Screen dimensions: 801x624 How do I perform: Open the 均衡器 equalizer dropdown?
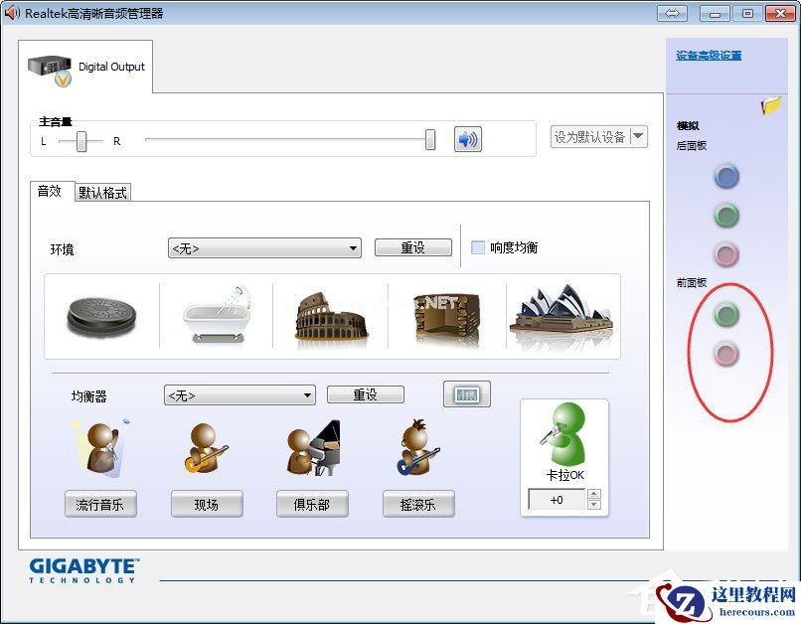click(240, 394)
